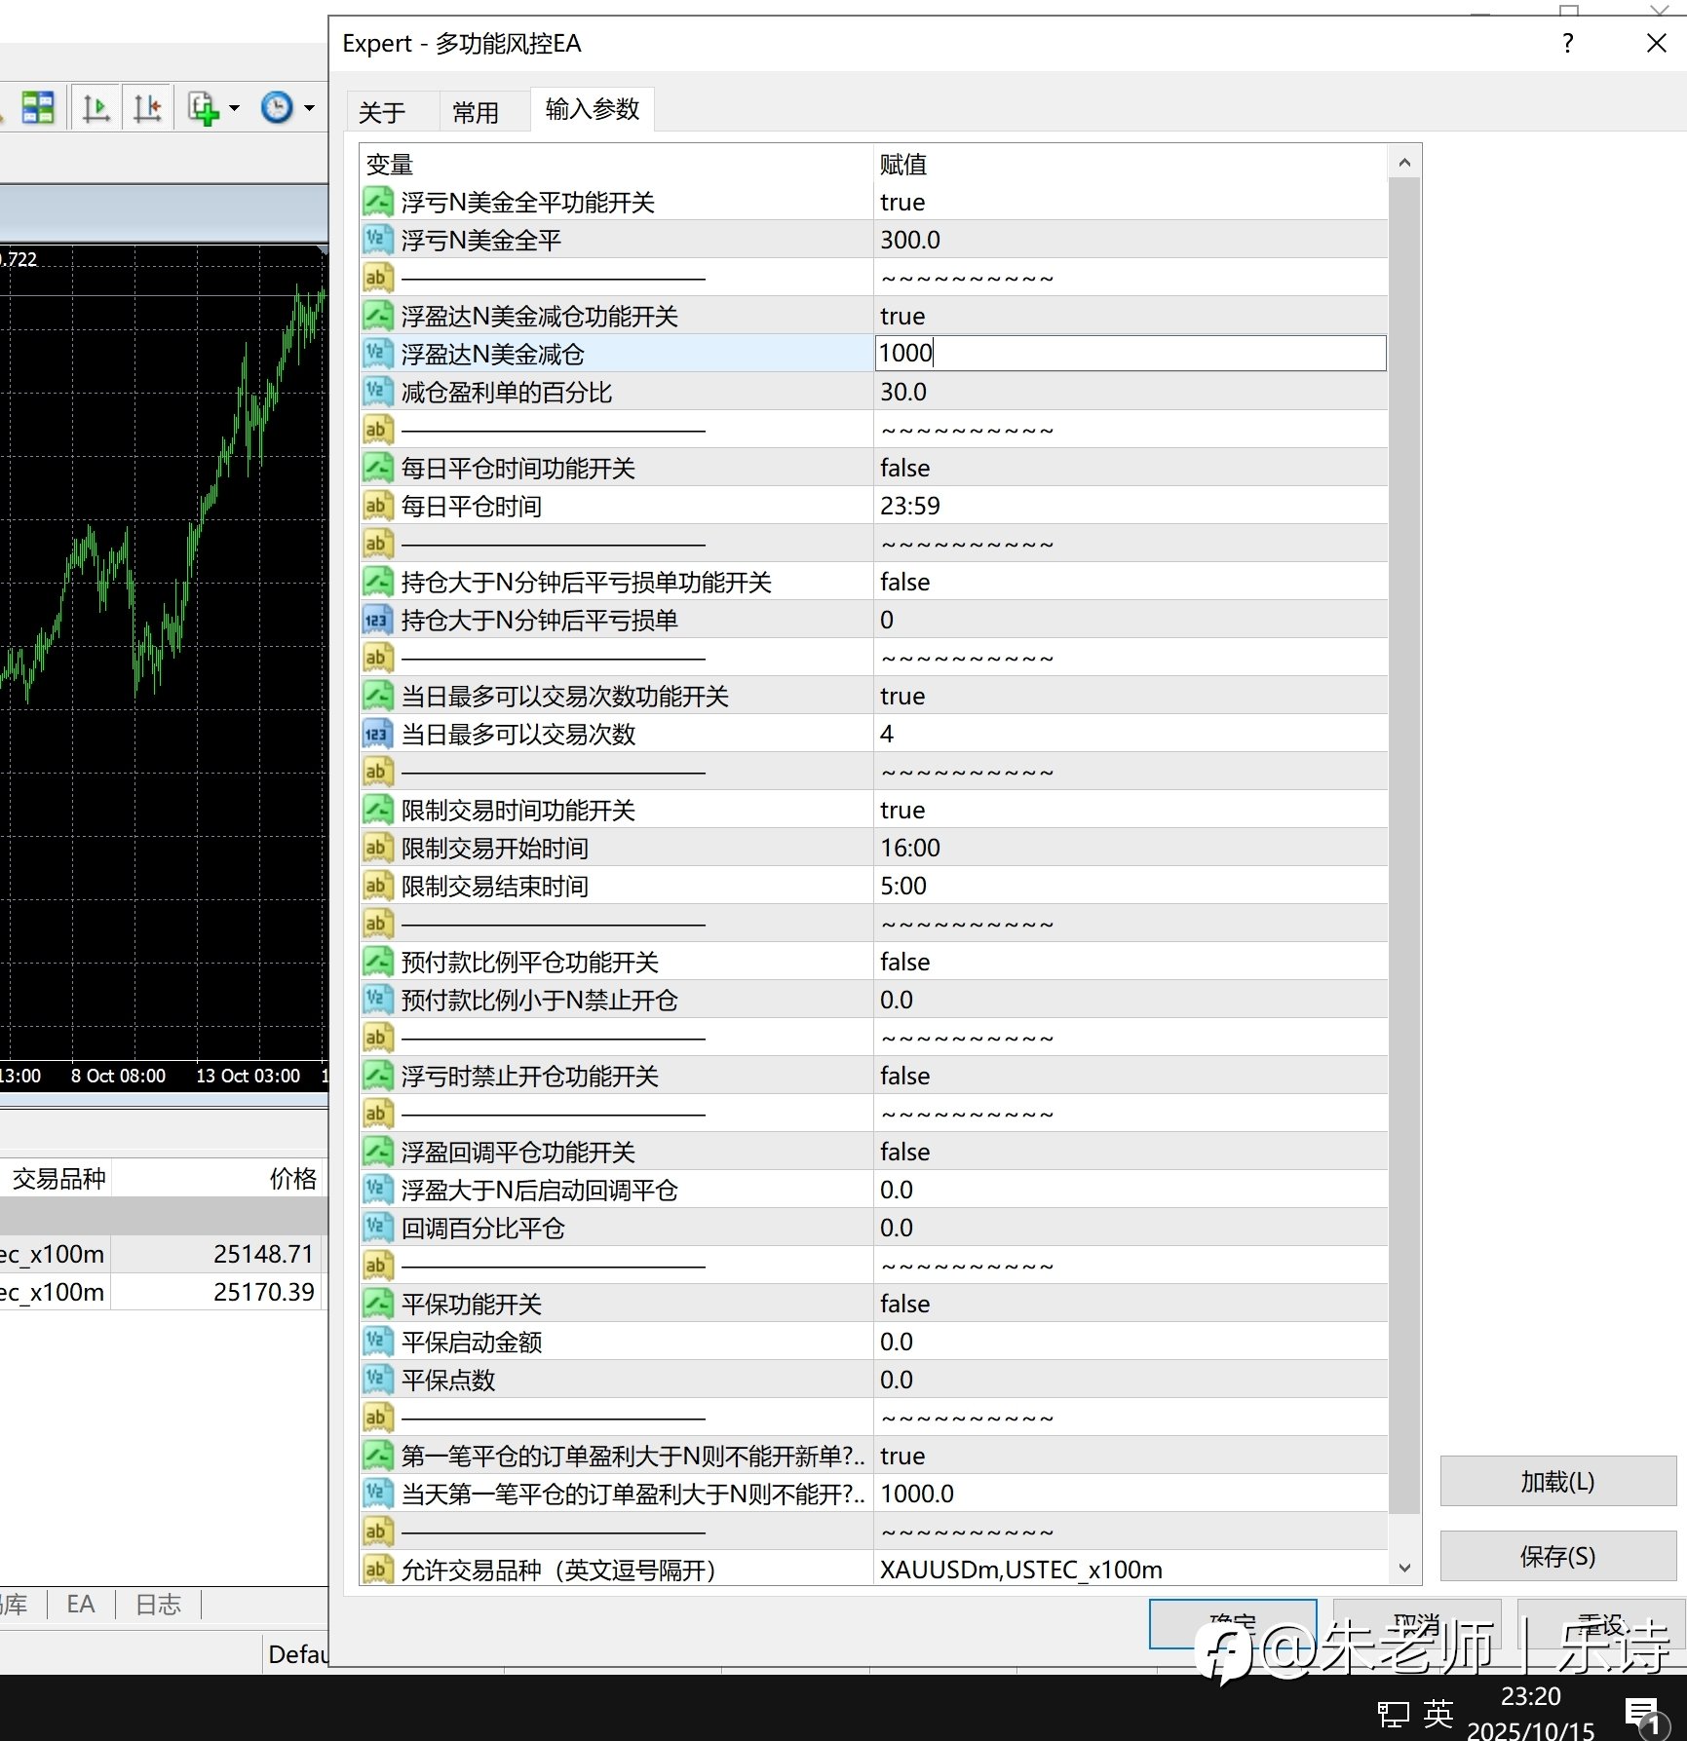Open the Windows notification center icon
Image resolution: width=1687 pixels, height=1741 pixels.
pos(1642,1714)
